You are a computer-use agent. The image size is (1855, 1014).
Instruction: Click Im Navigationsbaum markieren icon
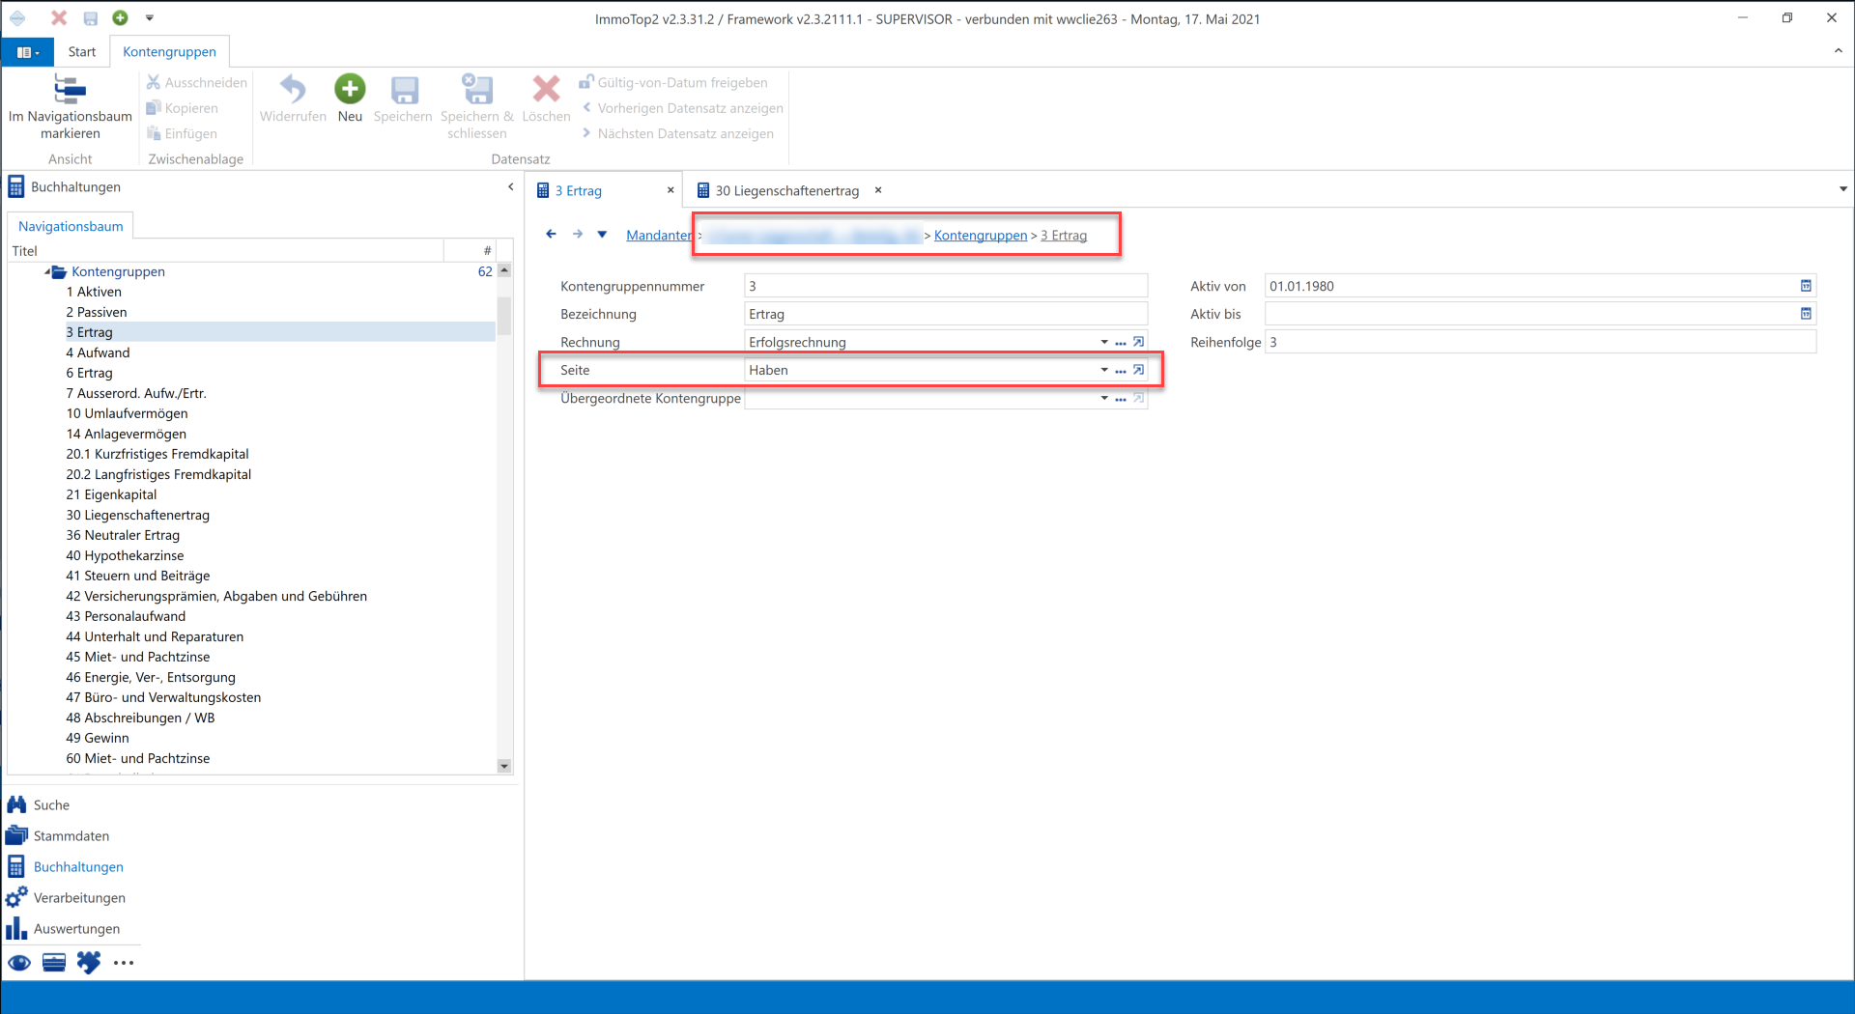pos(70,89)
